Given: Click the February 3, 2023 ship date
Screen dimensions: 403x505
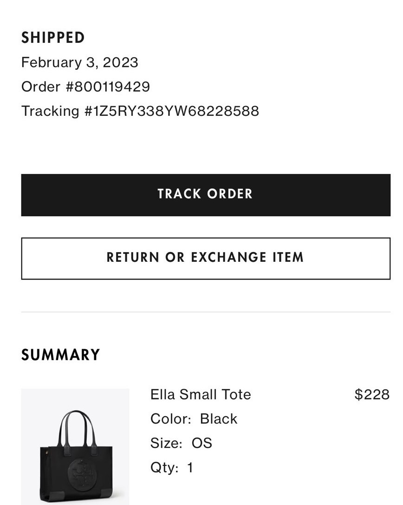Looking at the screenshot, I should (x=80, y=62).
